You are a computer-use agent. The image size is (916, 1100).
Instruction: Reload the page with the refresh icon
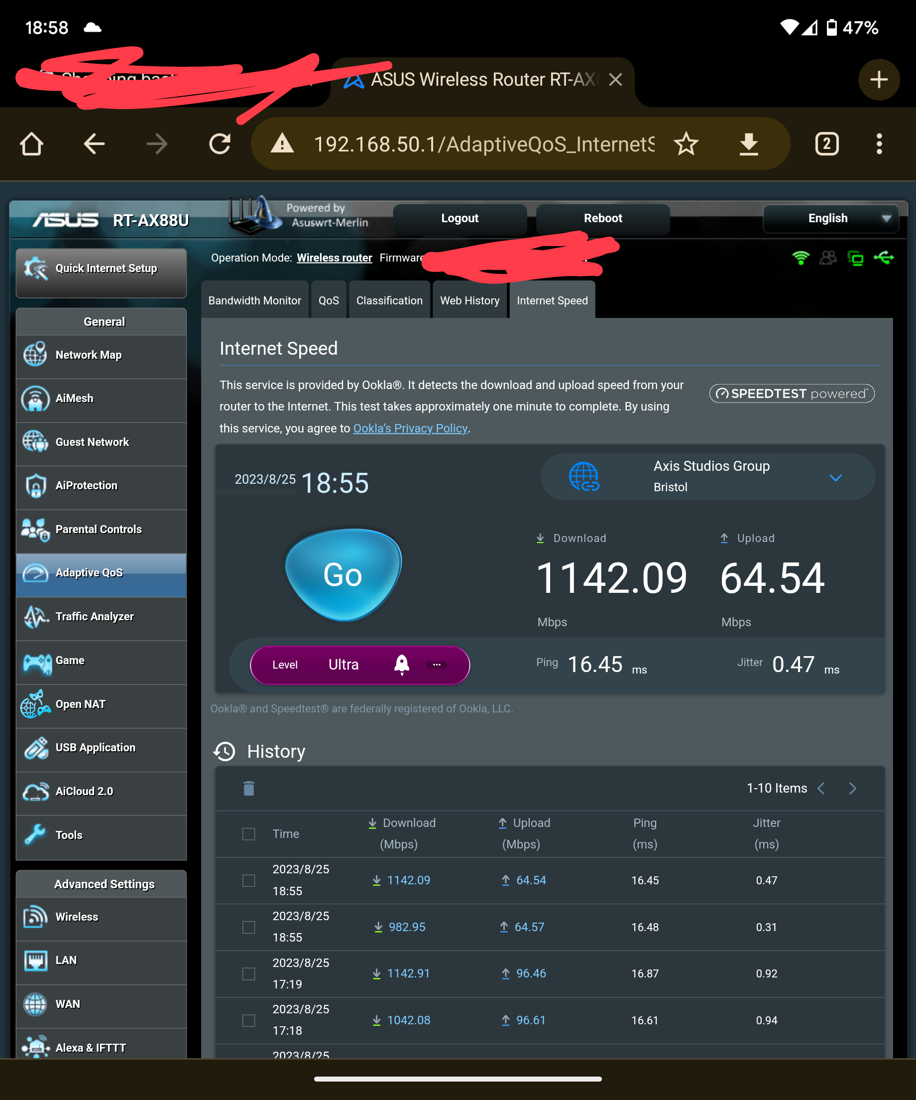pyautogui.click(x=220, y=143)
